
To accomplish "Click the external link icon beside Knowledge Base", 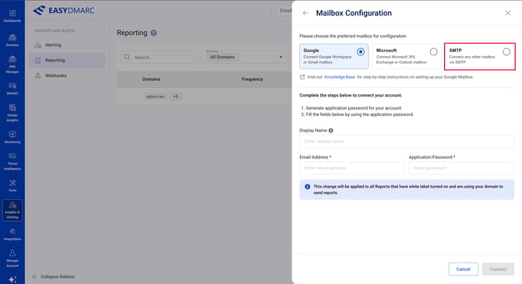I will click(302, 77).
